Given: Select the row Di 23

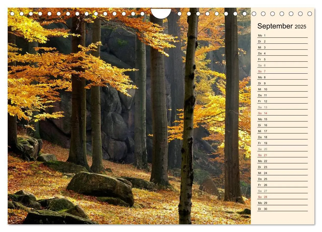Looking at the screenshot, I should click(282, 167).
